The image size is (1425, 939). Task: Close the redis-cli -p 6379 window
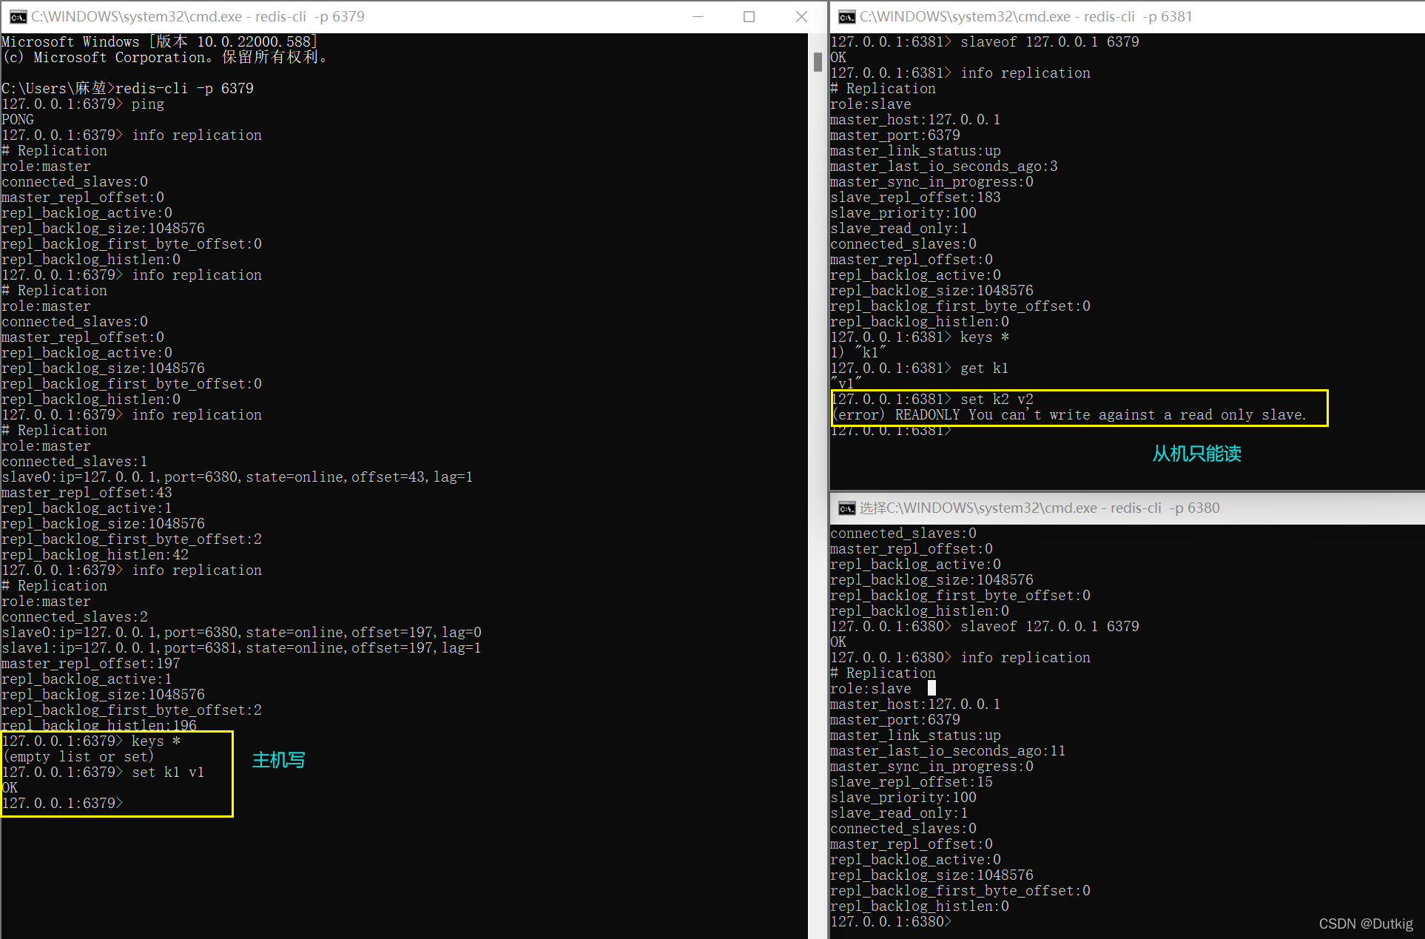801,16
